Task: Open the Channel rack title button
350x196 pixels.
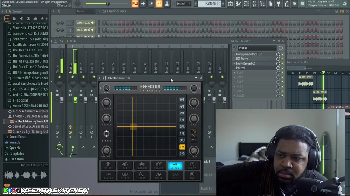Action: point(117,11)
